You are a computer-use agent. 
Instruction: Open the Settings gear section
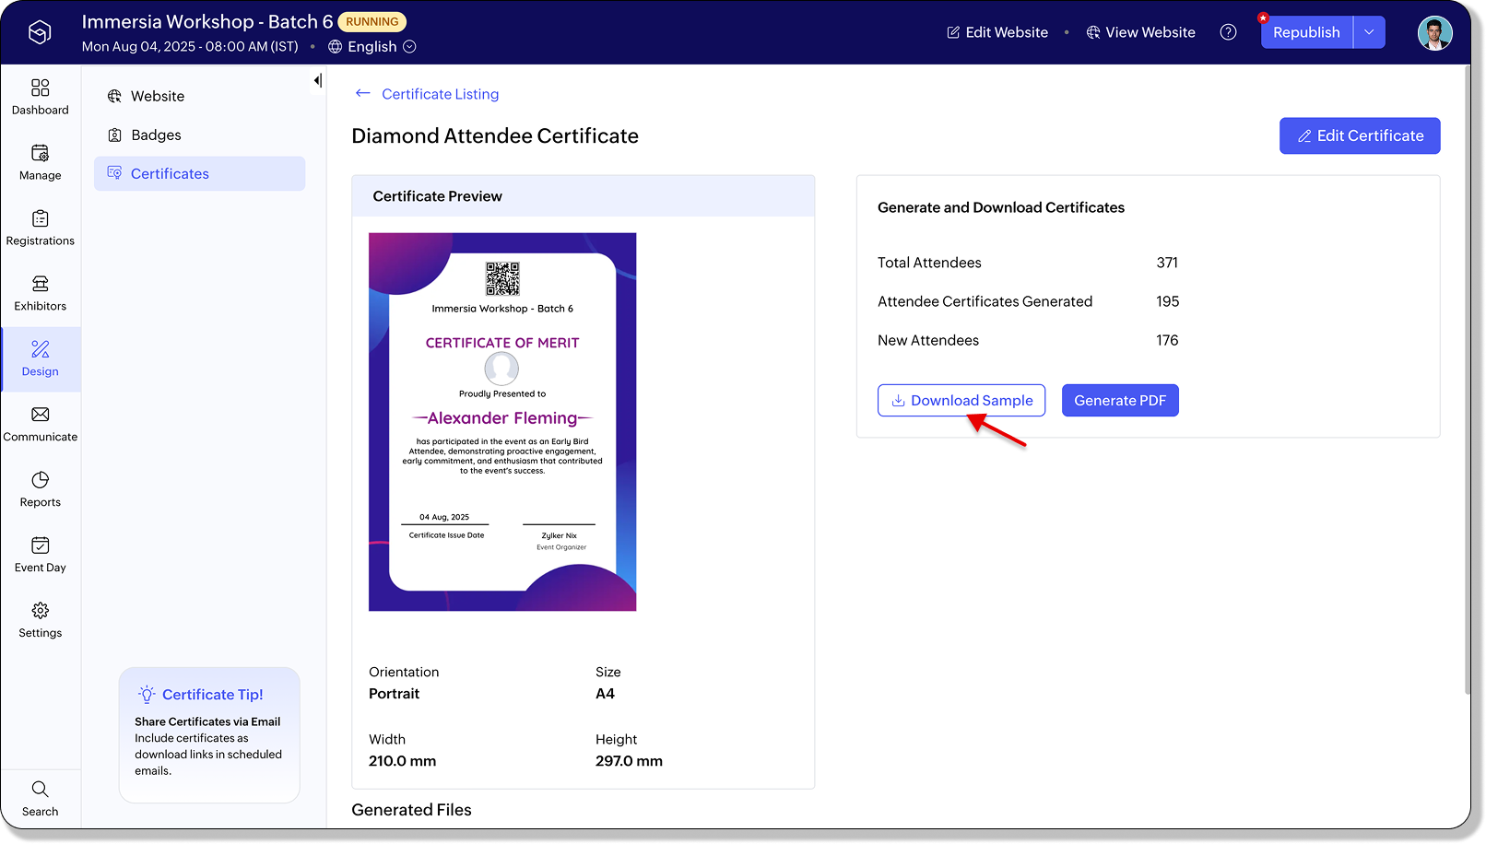pyautogui.click(x=40, y=620)
